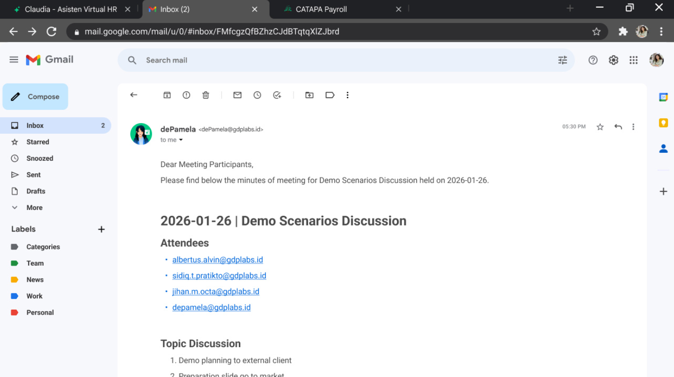Expand recipient details next to 'to me'
The width and height of the screenshot is (674, 377).
click(181, 140)
